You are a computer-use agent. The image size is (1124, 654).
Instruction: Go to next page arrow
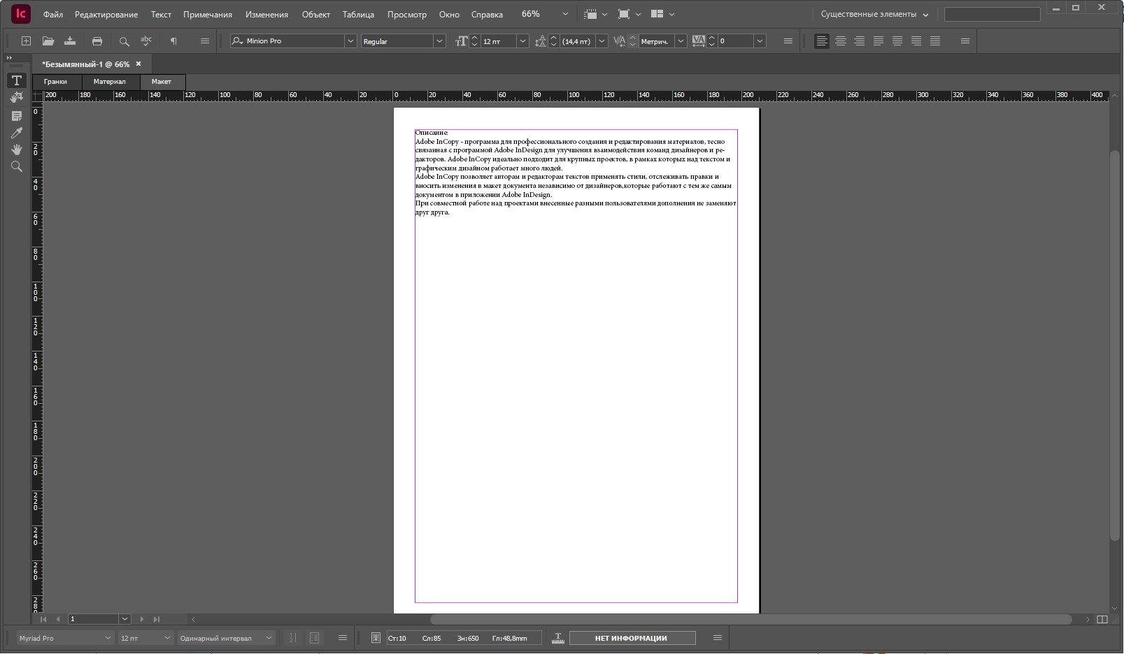coord(142,619)
